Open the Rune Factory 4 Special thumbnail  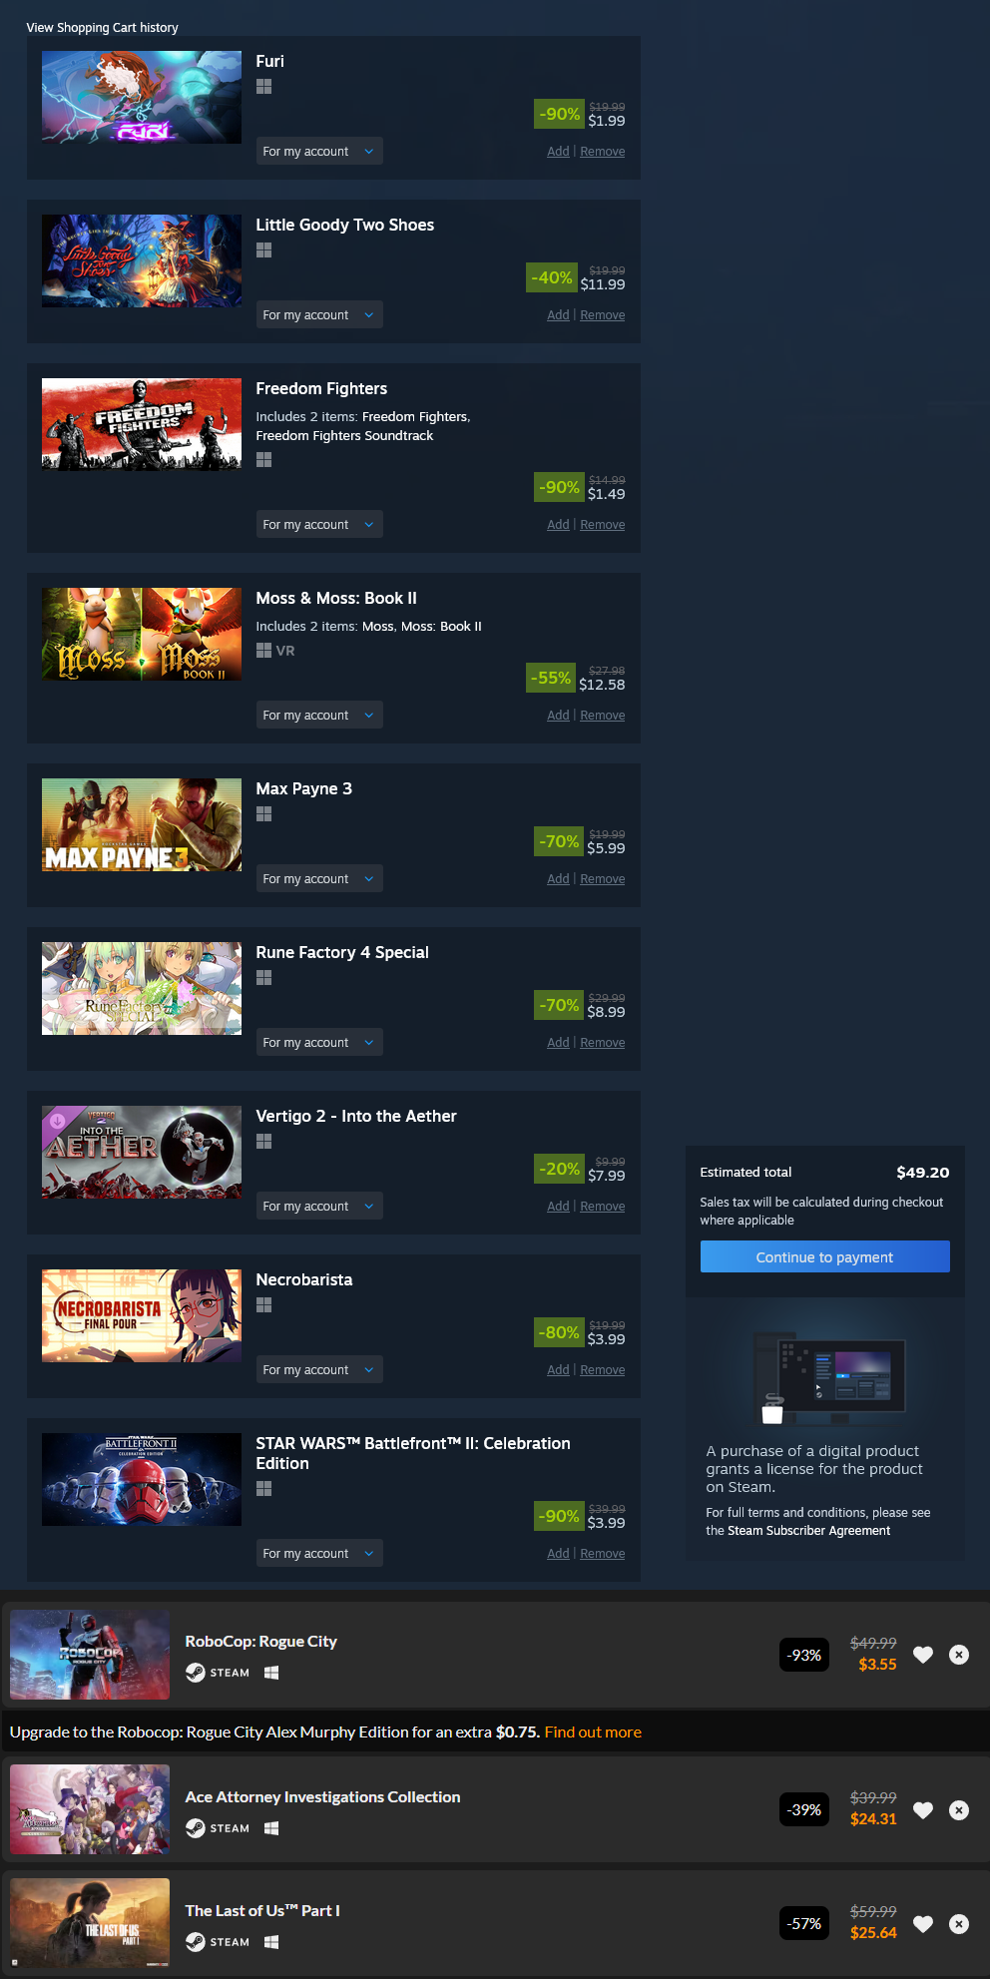142,988
